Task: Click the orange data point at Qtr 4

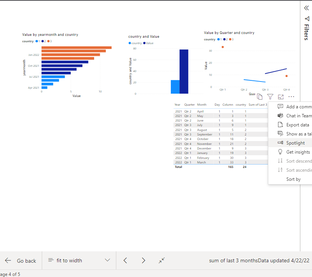Action: point(286,76)
